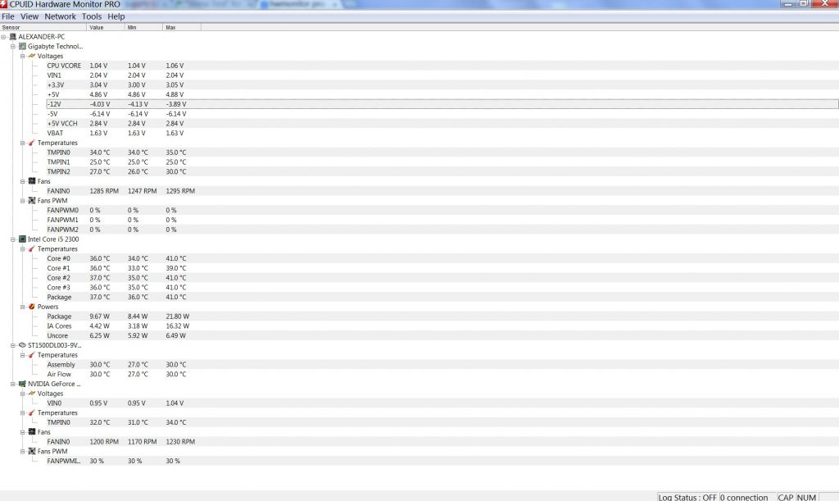Select the VBAT voltage row
Image resolution: width=839 pixels, height=501 pixels.
pyautogui.click(x=442, y=134)
